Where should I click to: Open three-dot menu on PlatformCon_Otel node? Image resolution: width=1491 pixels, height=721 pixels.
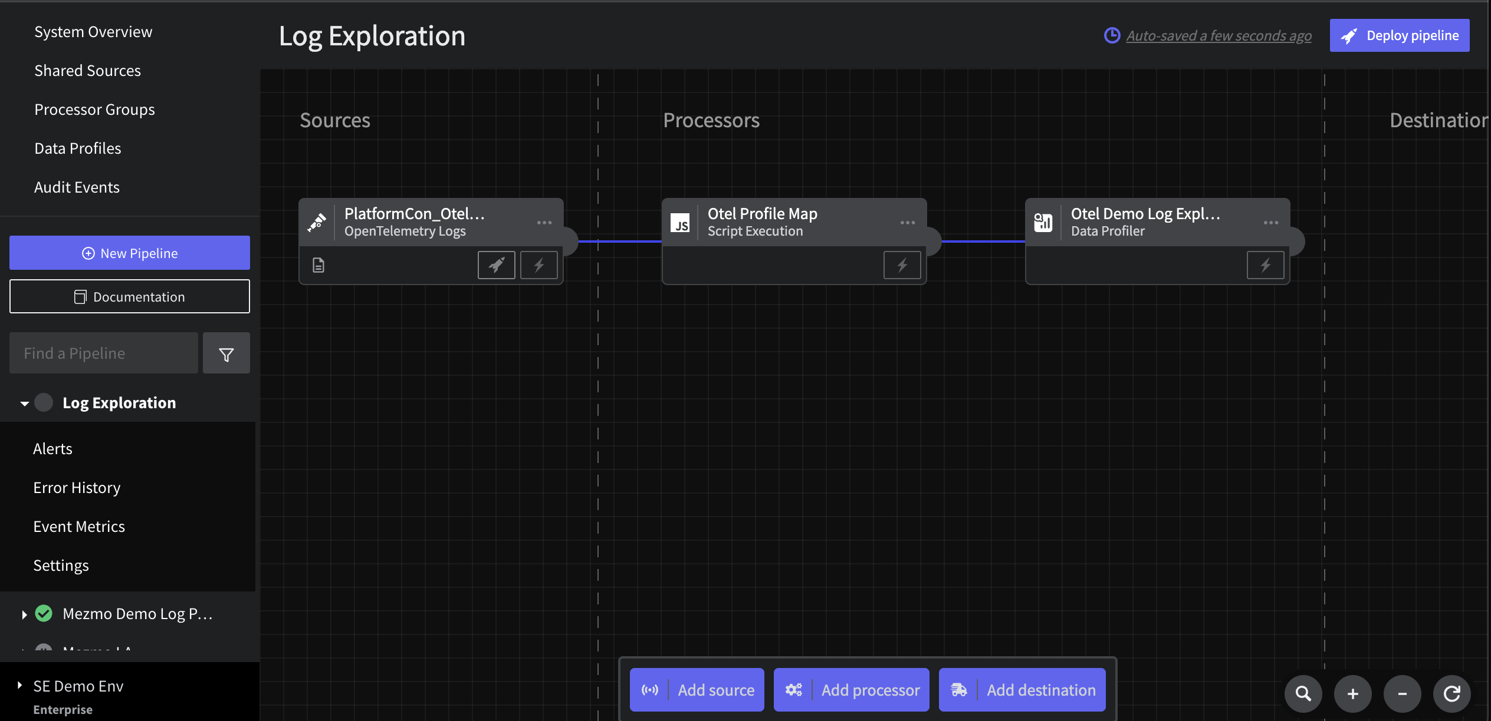pos(544,223)
